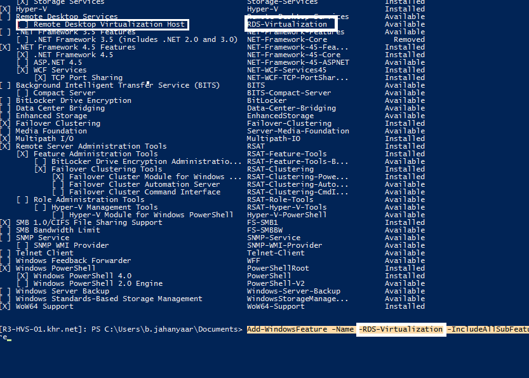Image resolution: width=529 pixels, height=378 pixels.
Task: Select the "RSAT-Role-Tools" name
Action: (280, 199)
